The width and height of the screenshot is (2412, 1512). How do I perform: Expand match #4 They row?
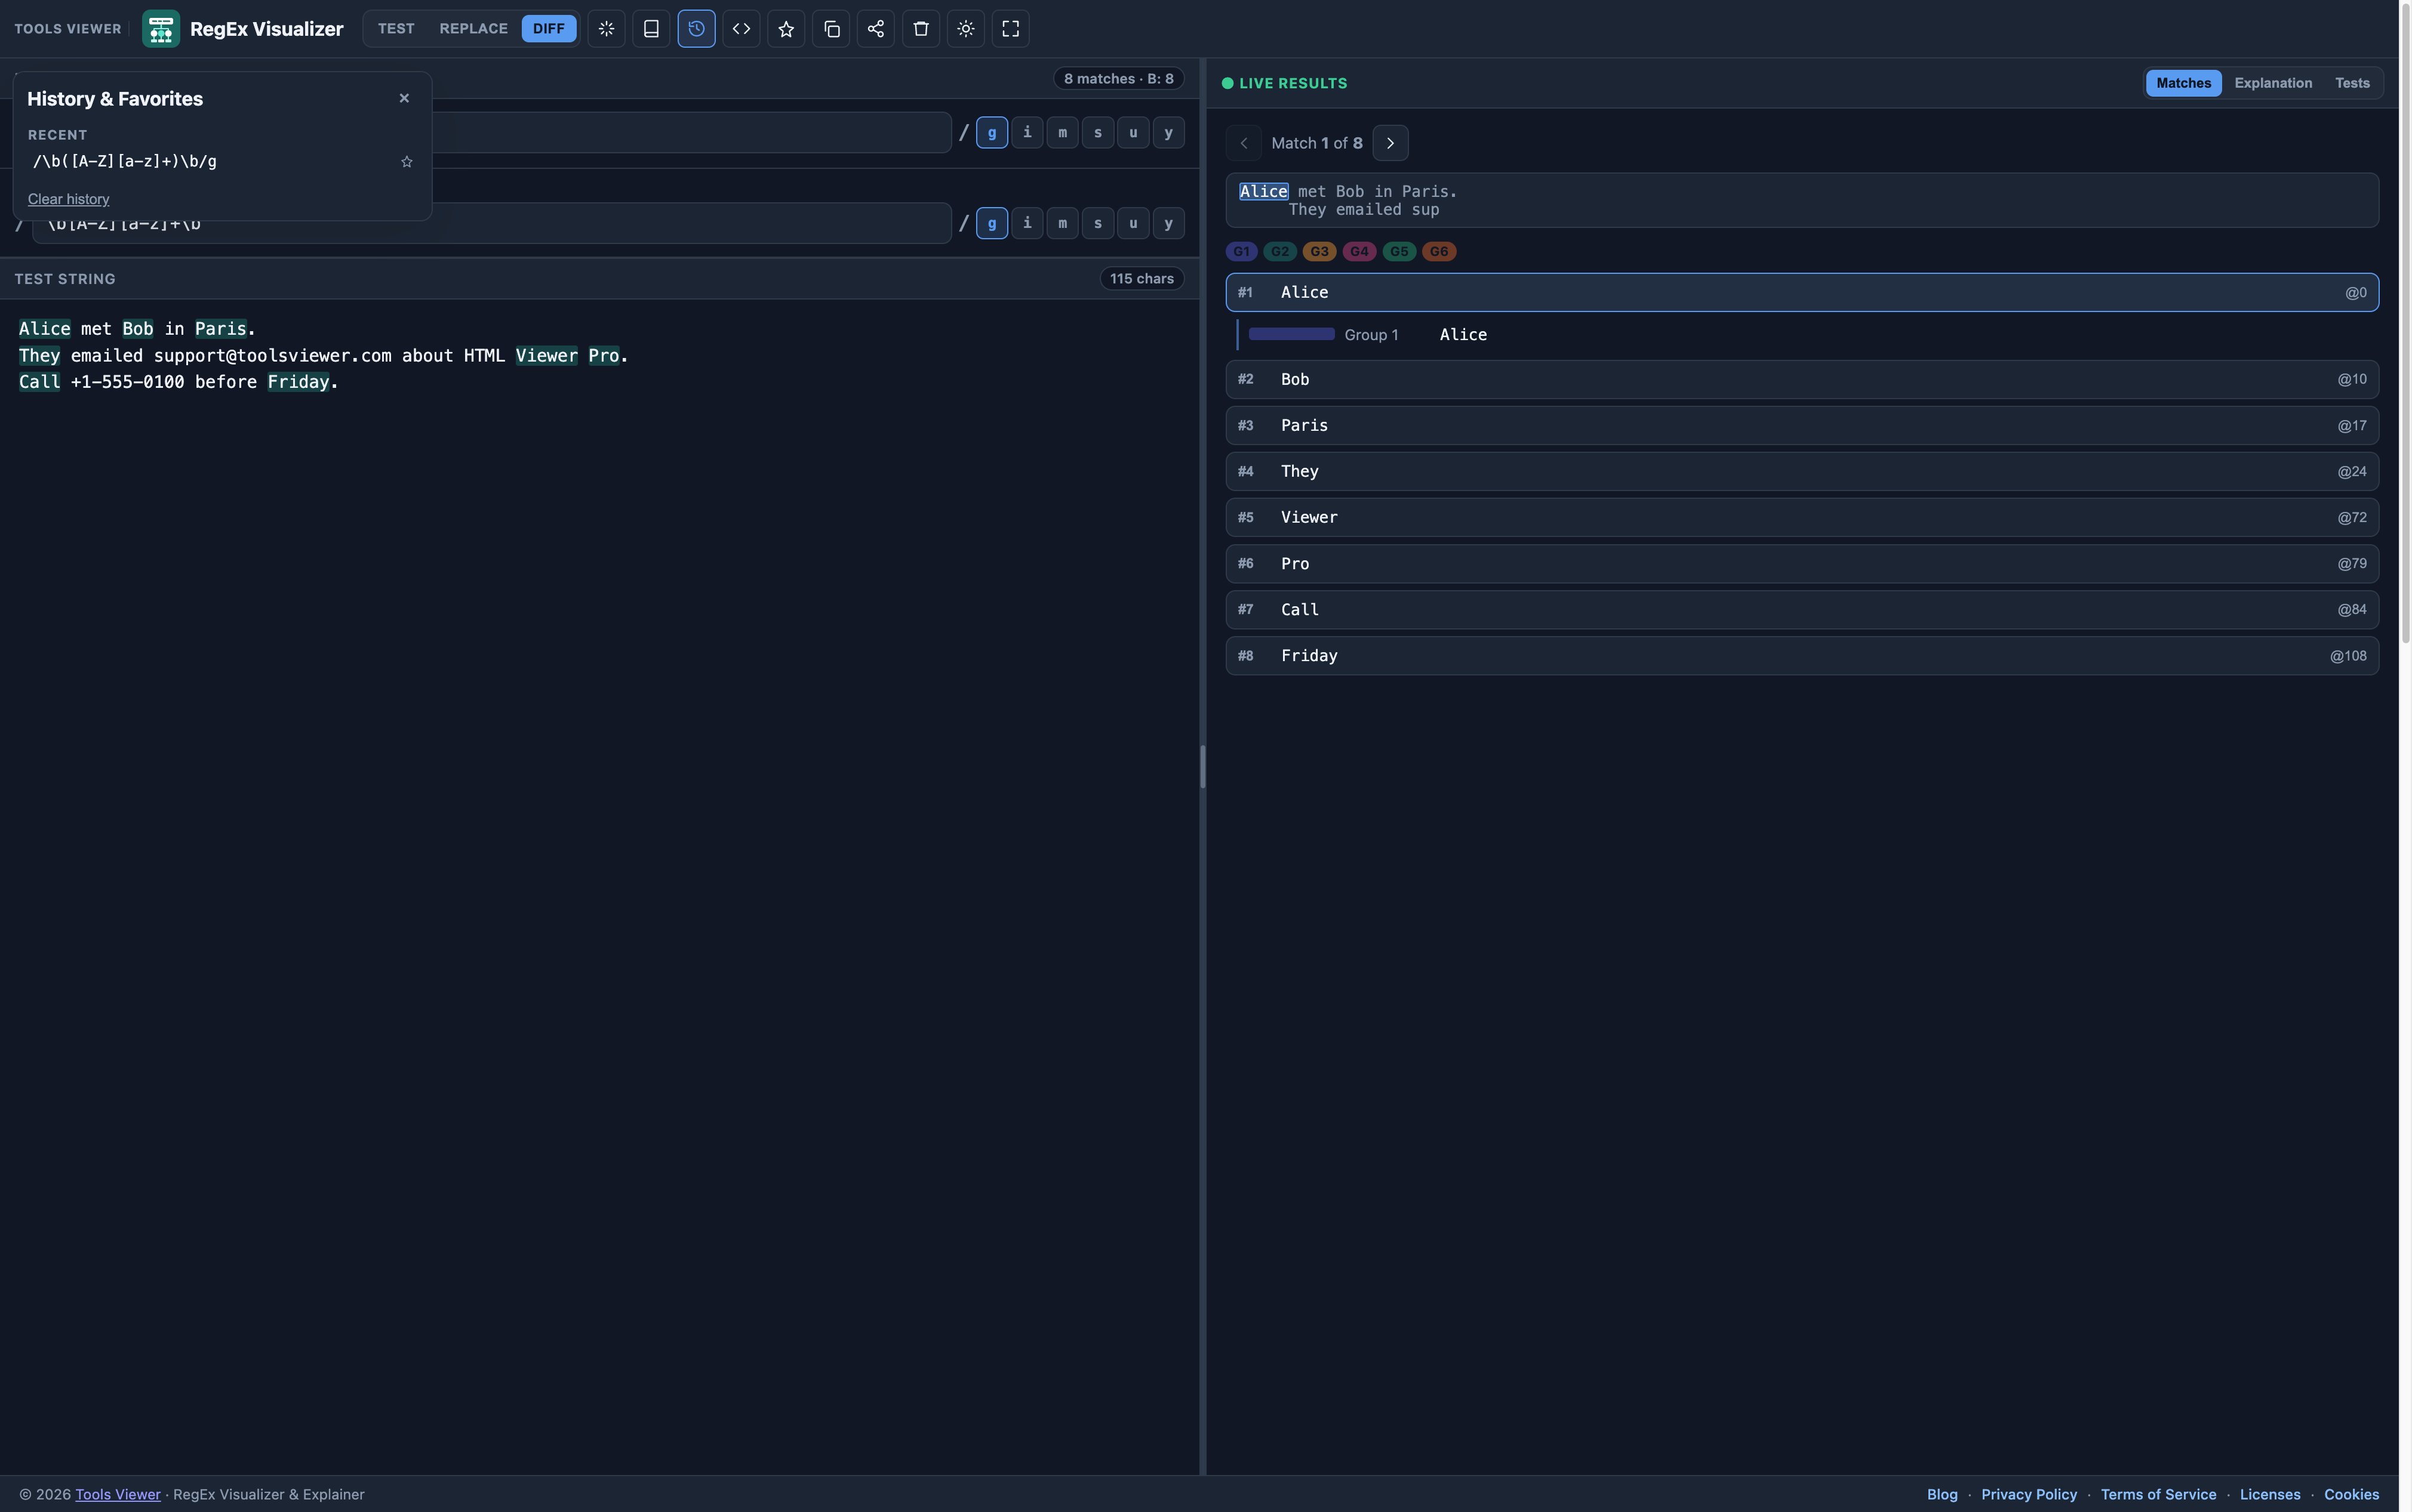tap(1802, 471)
